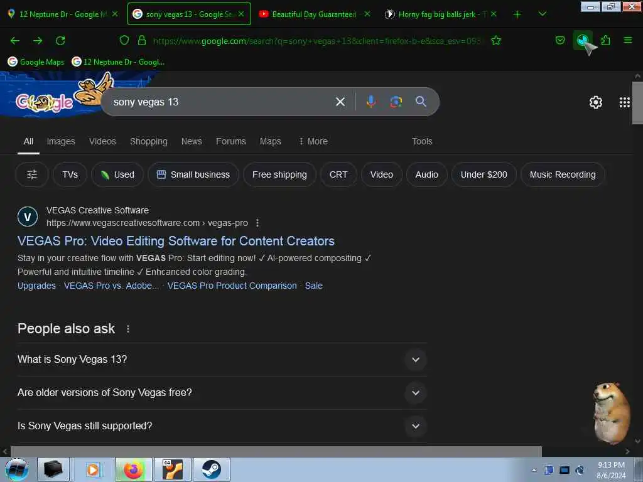Click the VEGAS Creative Software favicon
Viewport: 643px width, 482px height.
[x=28, y=217]
